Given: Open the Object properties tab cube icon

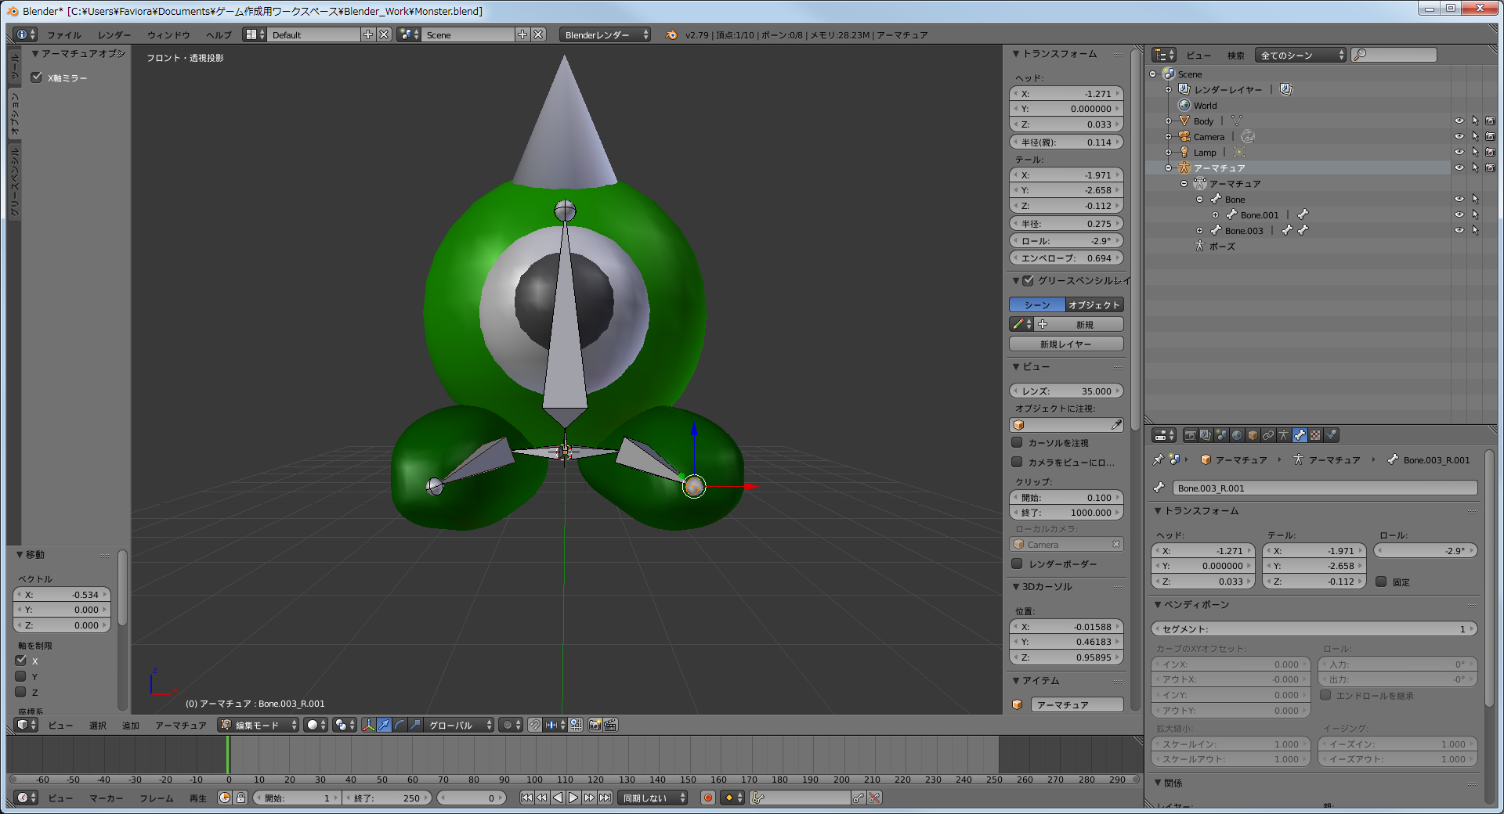Looking at the screenshot, I should click(x=1253, y=435).
